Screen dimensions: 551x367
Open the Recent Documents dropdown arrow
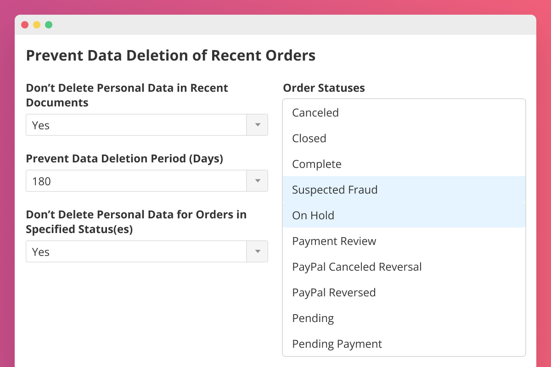[258, 125]
